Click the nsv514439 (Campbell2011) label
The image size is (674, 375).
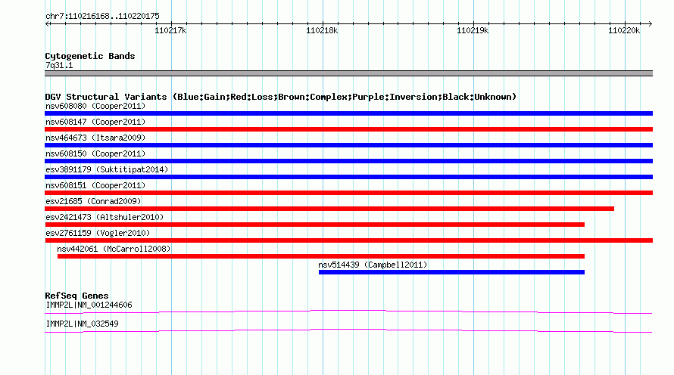[373, 265]
